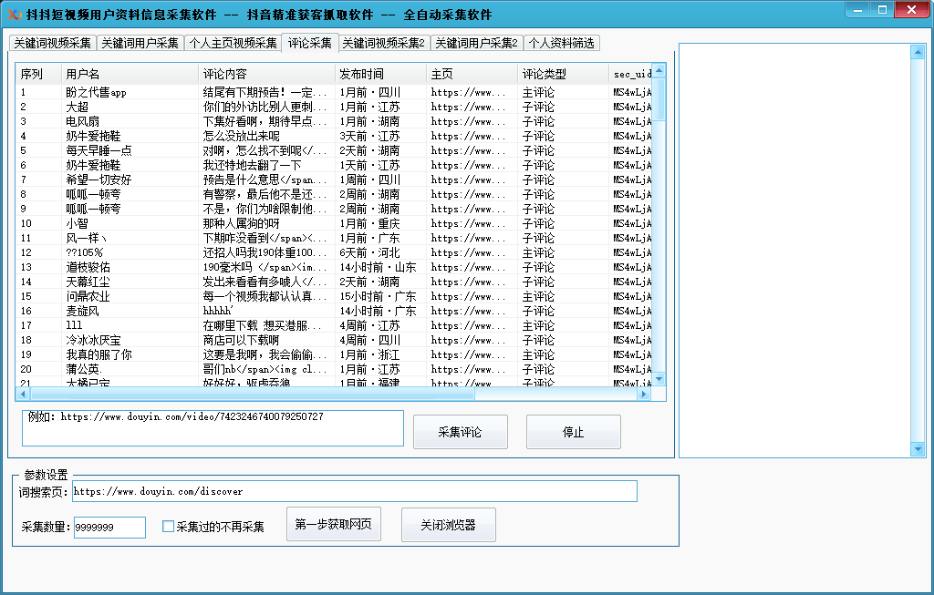
Task: Open the 关键词用户采集 tab
Action: pos(140,43)
